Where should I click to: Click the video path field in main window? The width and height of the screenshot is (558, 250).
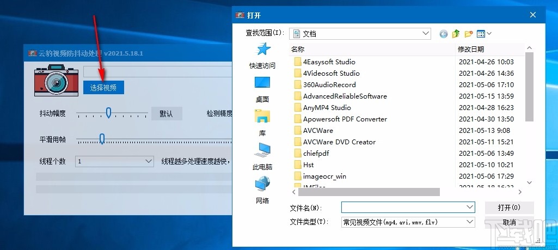(158, 71)
